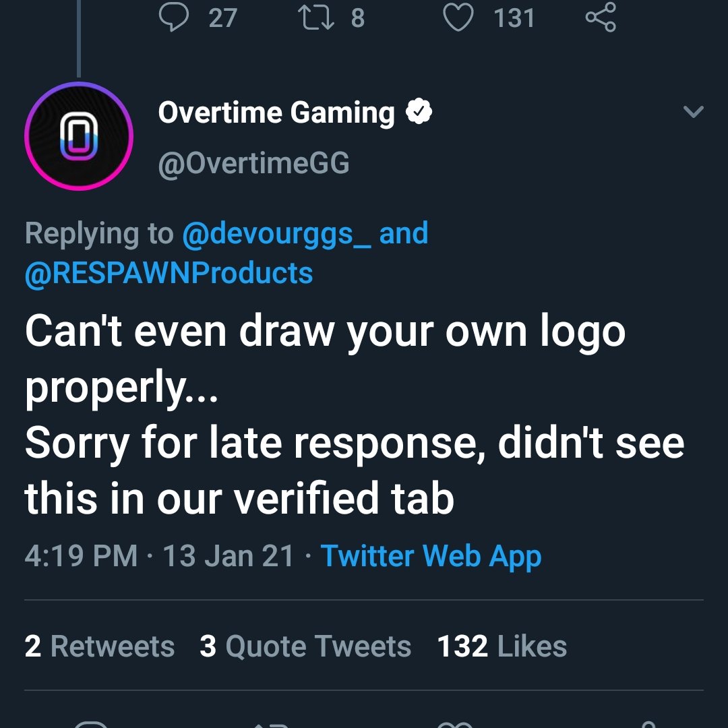
Task: Like the parent tweet with the heart icon
Action: (x=458, y=18)
